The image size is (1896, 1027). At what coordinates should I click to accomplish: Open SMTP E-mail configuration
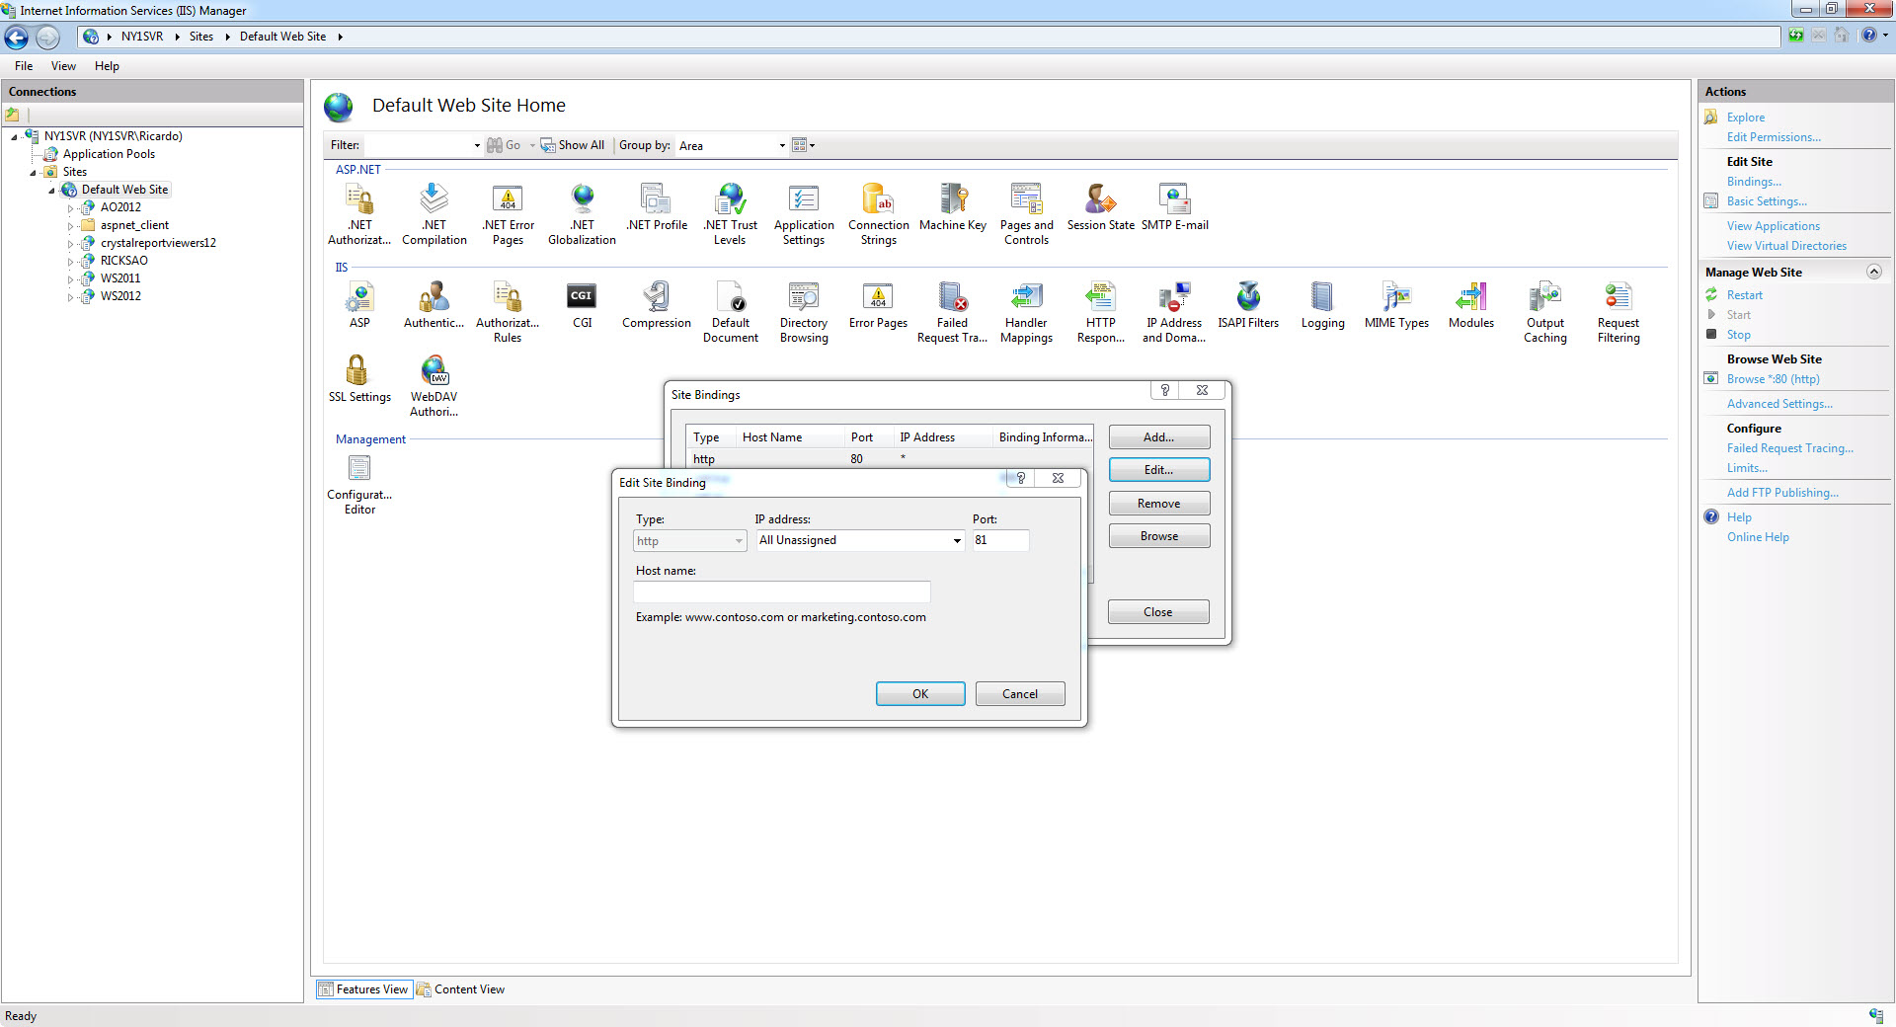click(x=1174, y=204)
